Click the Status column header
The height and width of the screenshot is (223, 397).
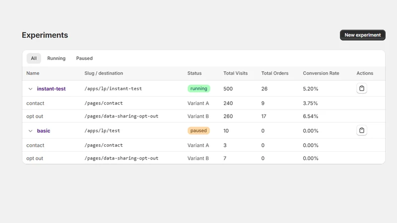[195, 73]
